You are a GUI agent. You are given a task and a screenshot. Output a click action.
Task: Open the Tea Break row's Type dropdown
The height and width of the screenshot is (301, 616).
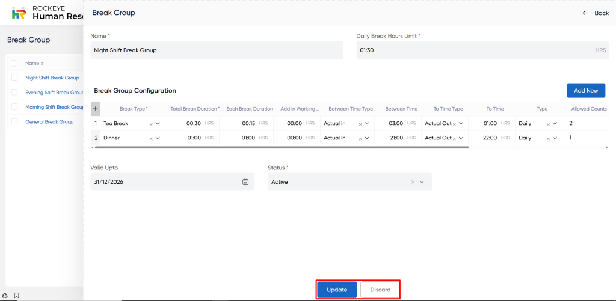[555, 123]
